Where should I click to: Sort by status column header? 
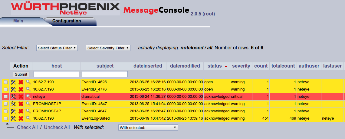[x=215, y=66]
